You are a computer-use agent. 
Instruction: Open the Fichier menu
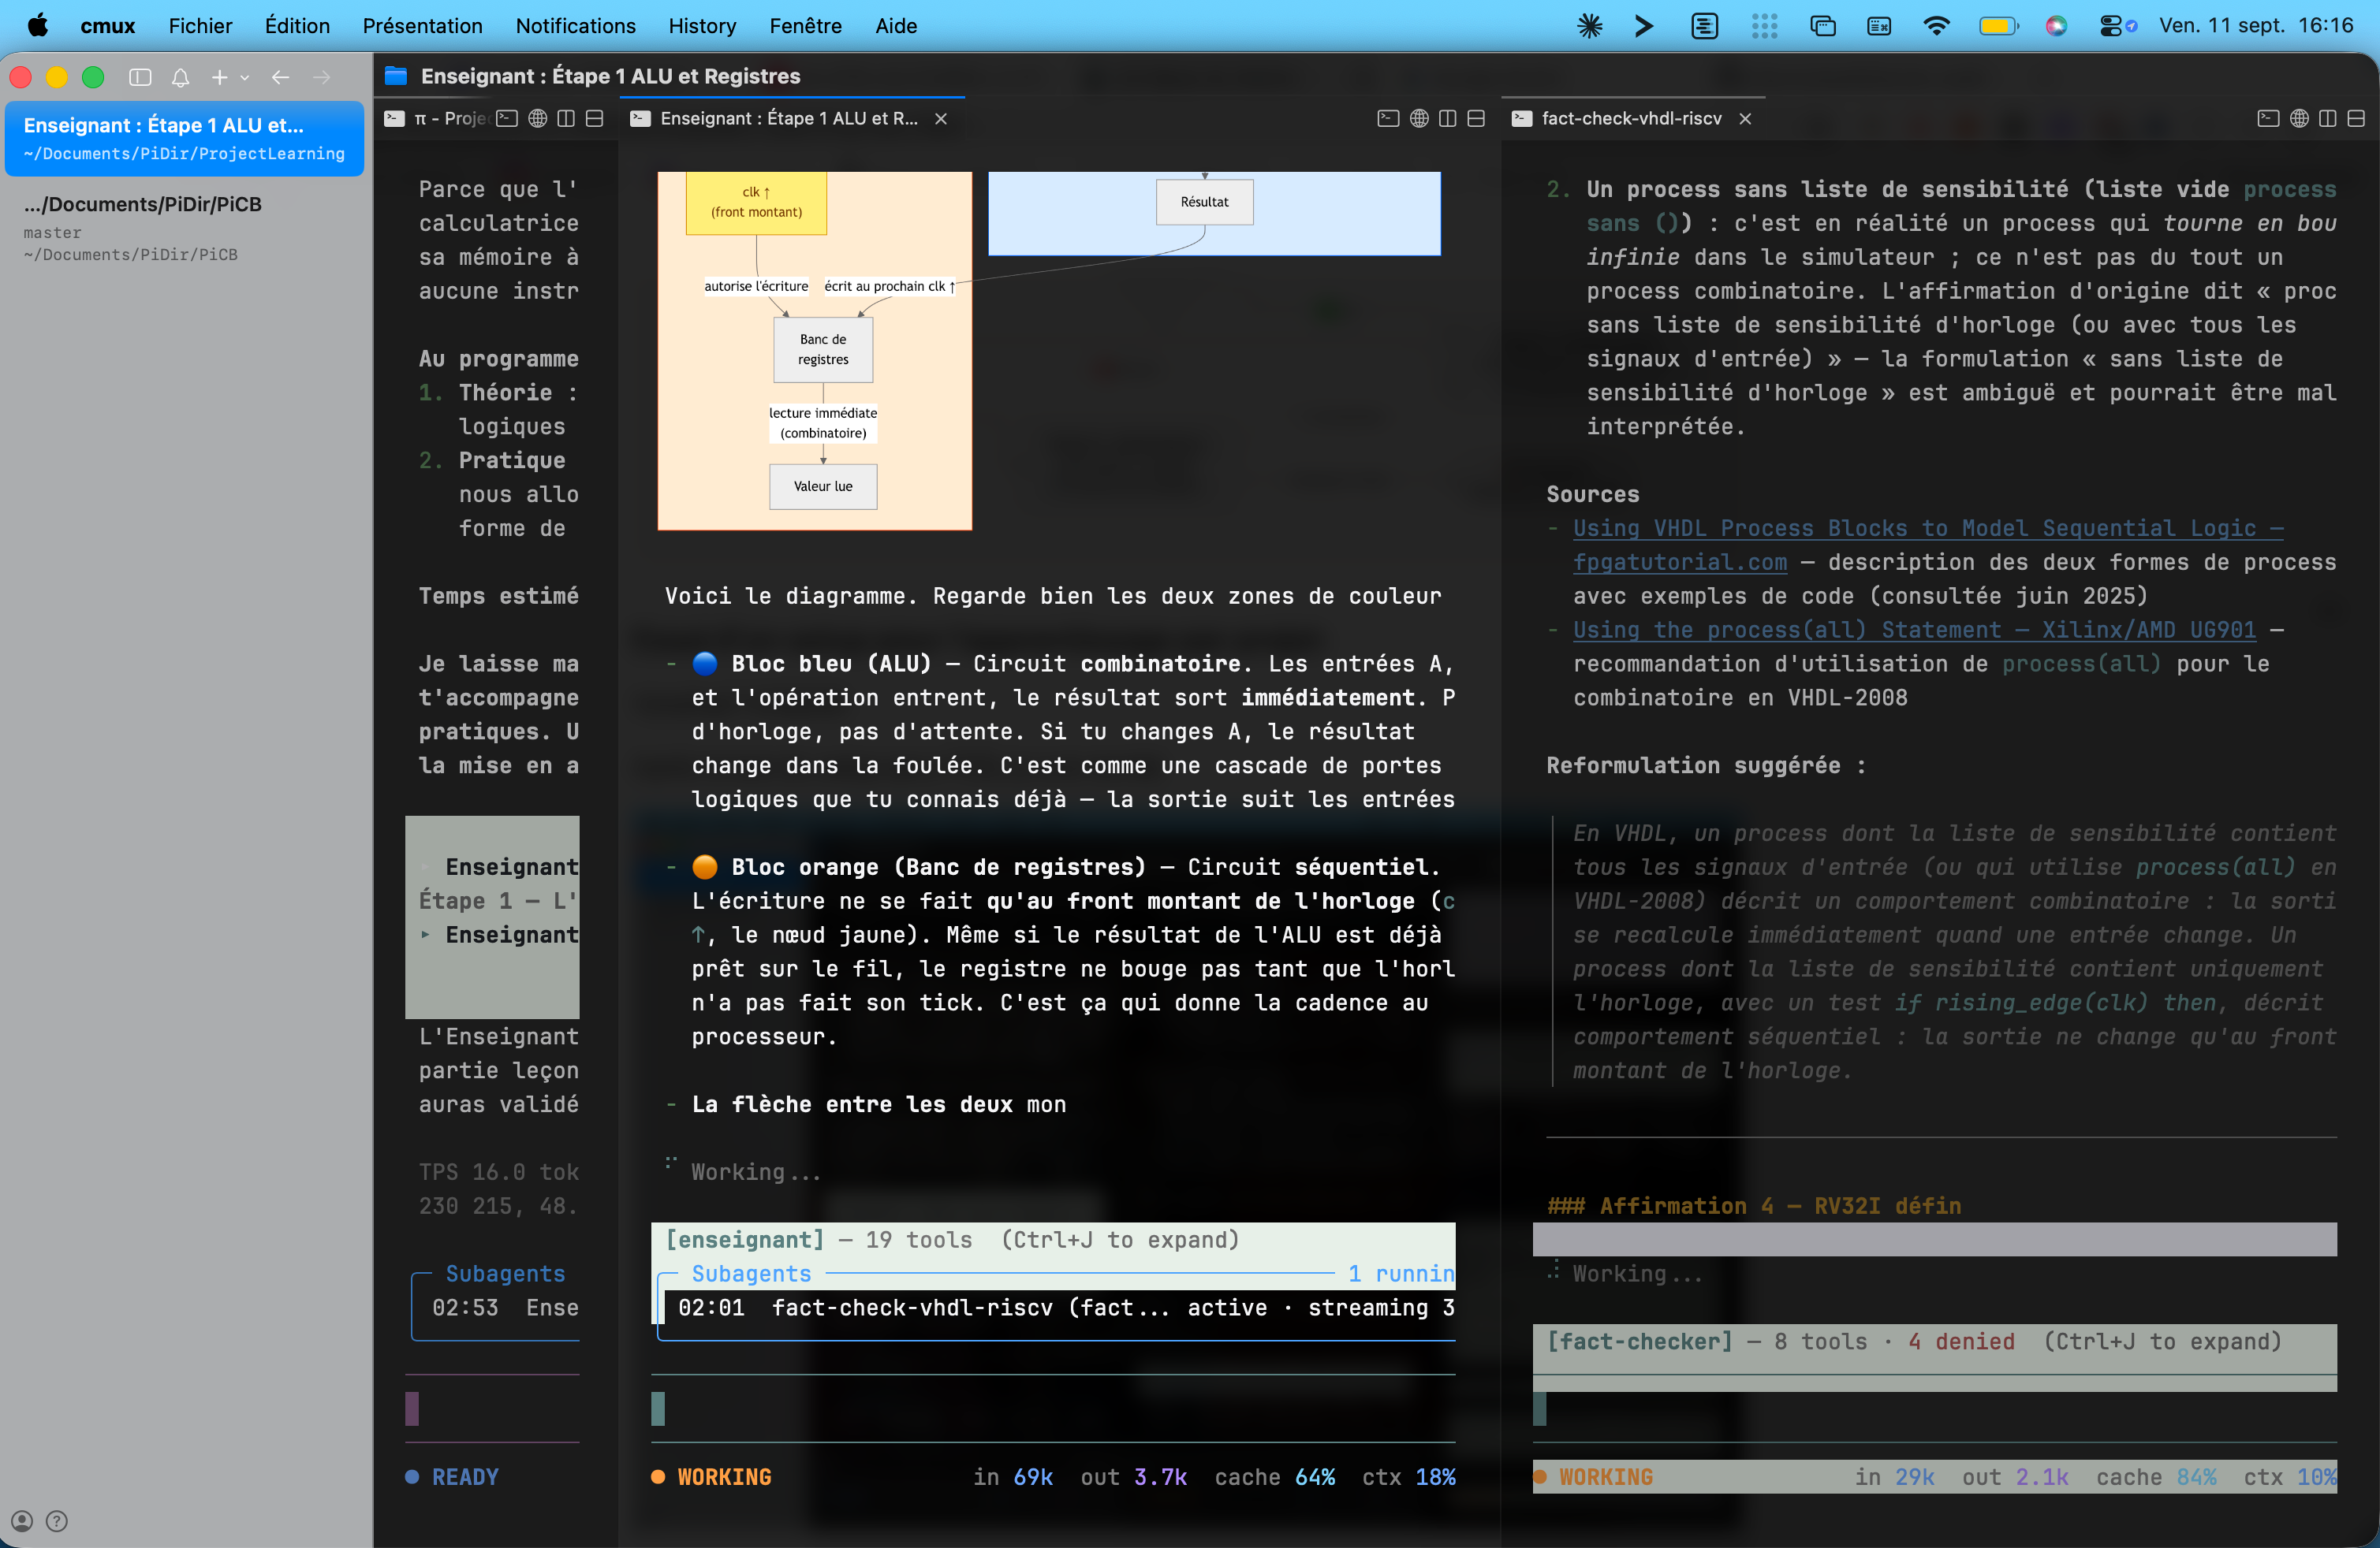click(200, 26)
